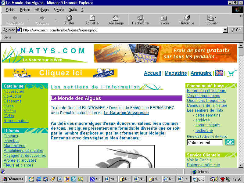Screen dimensions: 244x183
Task: Open the speaker volume tray icon
Action: pos(217,179)
